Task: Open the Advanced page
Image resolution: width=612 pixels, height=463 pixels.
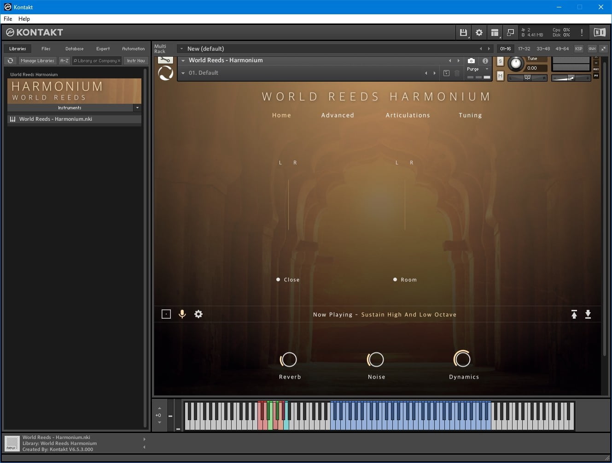Action: (338, 115)
